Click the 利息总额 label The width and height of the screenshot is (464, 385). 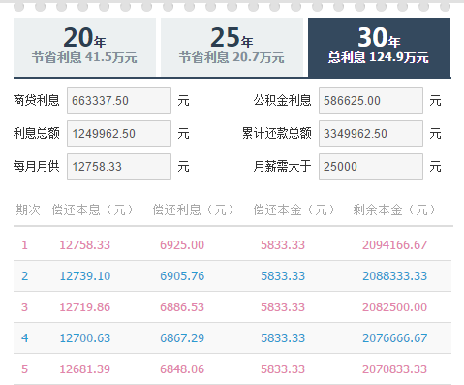pyautogui.click(x=37, y=134)
